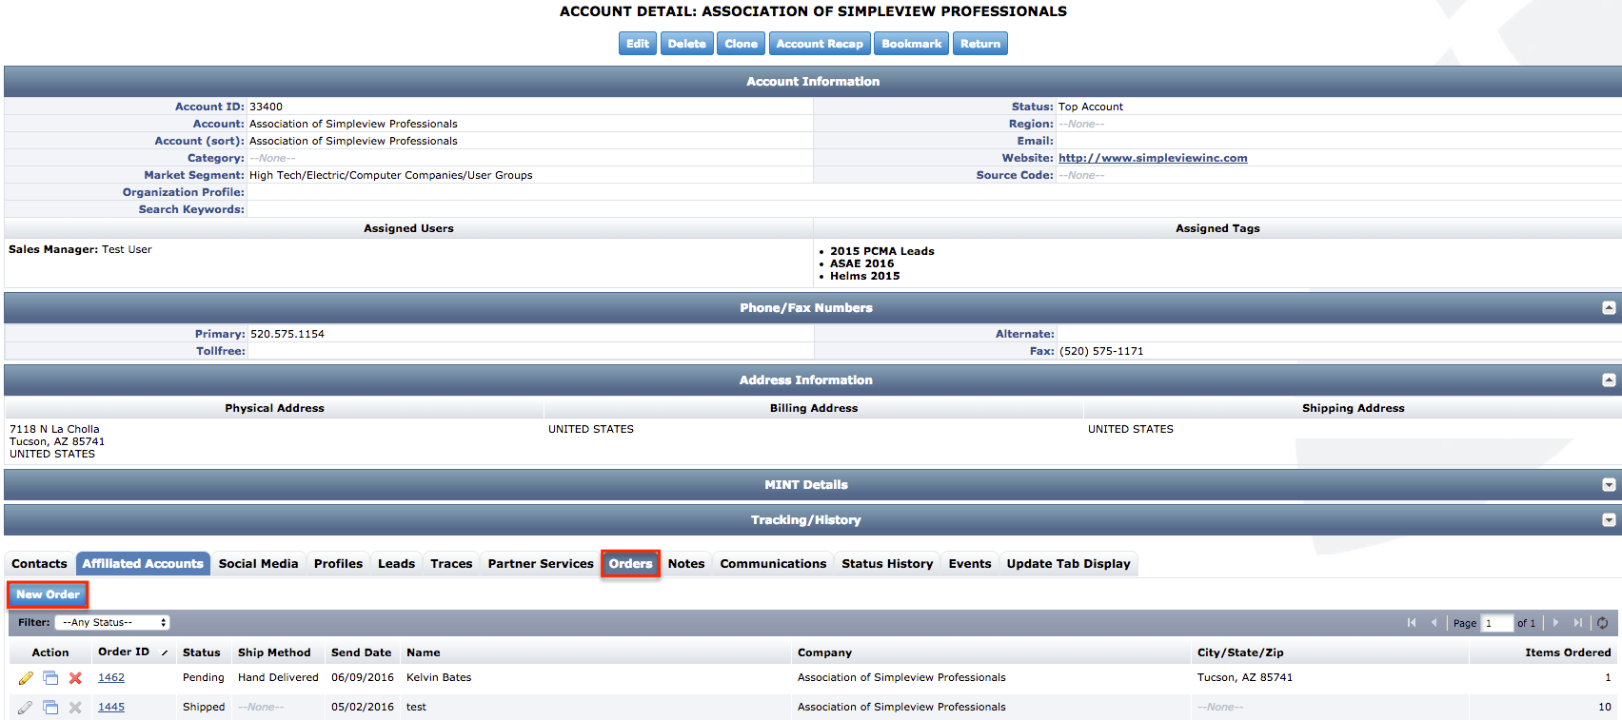The image size is (1622, 720).
Task: Go to first page of orders grid
Action: (x=1412, y=623)
